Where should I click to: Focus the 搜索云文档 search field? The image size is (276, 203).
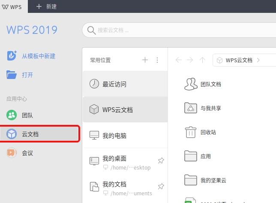[x=180, y=30]
